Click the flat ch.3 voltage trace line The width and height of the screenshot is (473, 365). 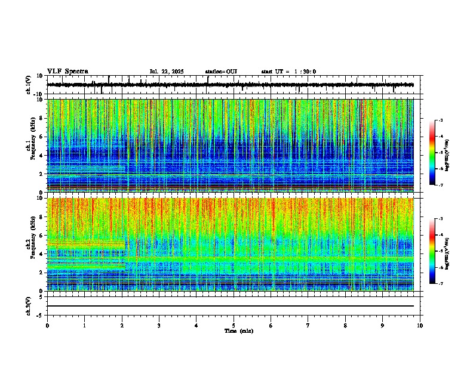point(231,306)
